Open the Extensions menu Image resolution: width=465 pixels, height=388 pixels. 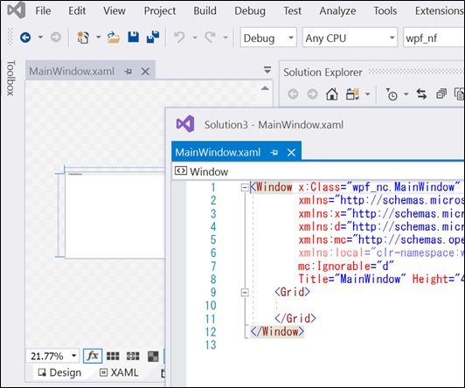coord(439,11)
